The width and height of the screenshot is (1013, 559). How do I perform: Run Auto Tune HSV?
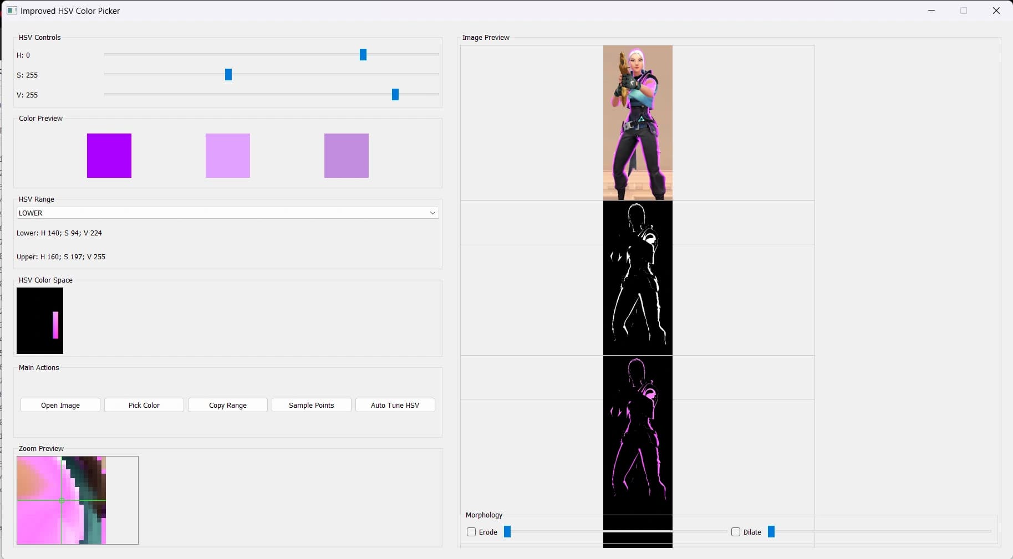pyautogui.click(x=395, y=405)
